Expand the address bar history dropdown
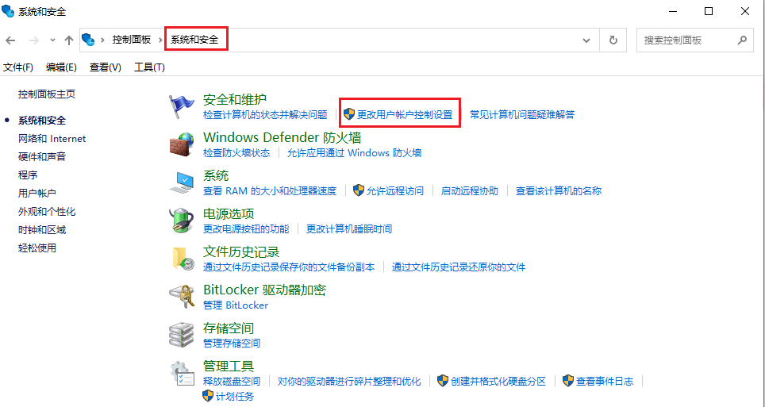Image resolution: width=765 pixels, height=407 pixels. (586, 40)
